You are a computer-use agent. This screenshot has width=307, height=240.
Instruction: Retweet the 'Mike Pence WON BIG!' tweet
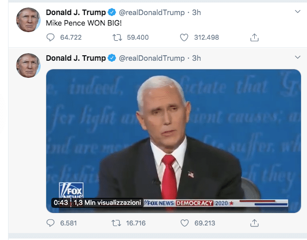pos(117,37)
